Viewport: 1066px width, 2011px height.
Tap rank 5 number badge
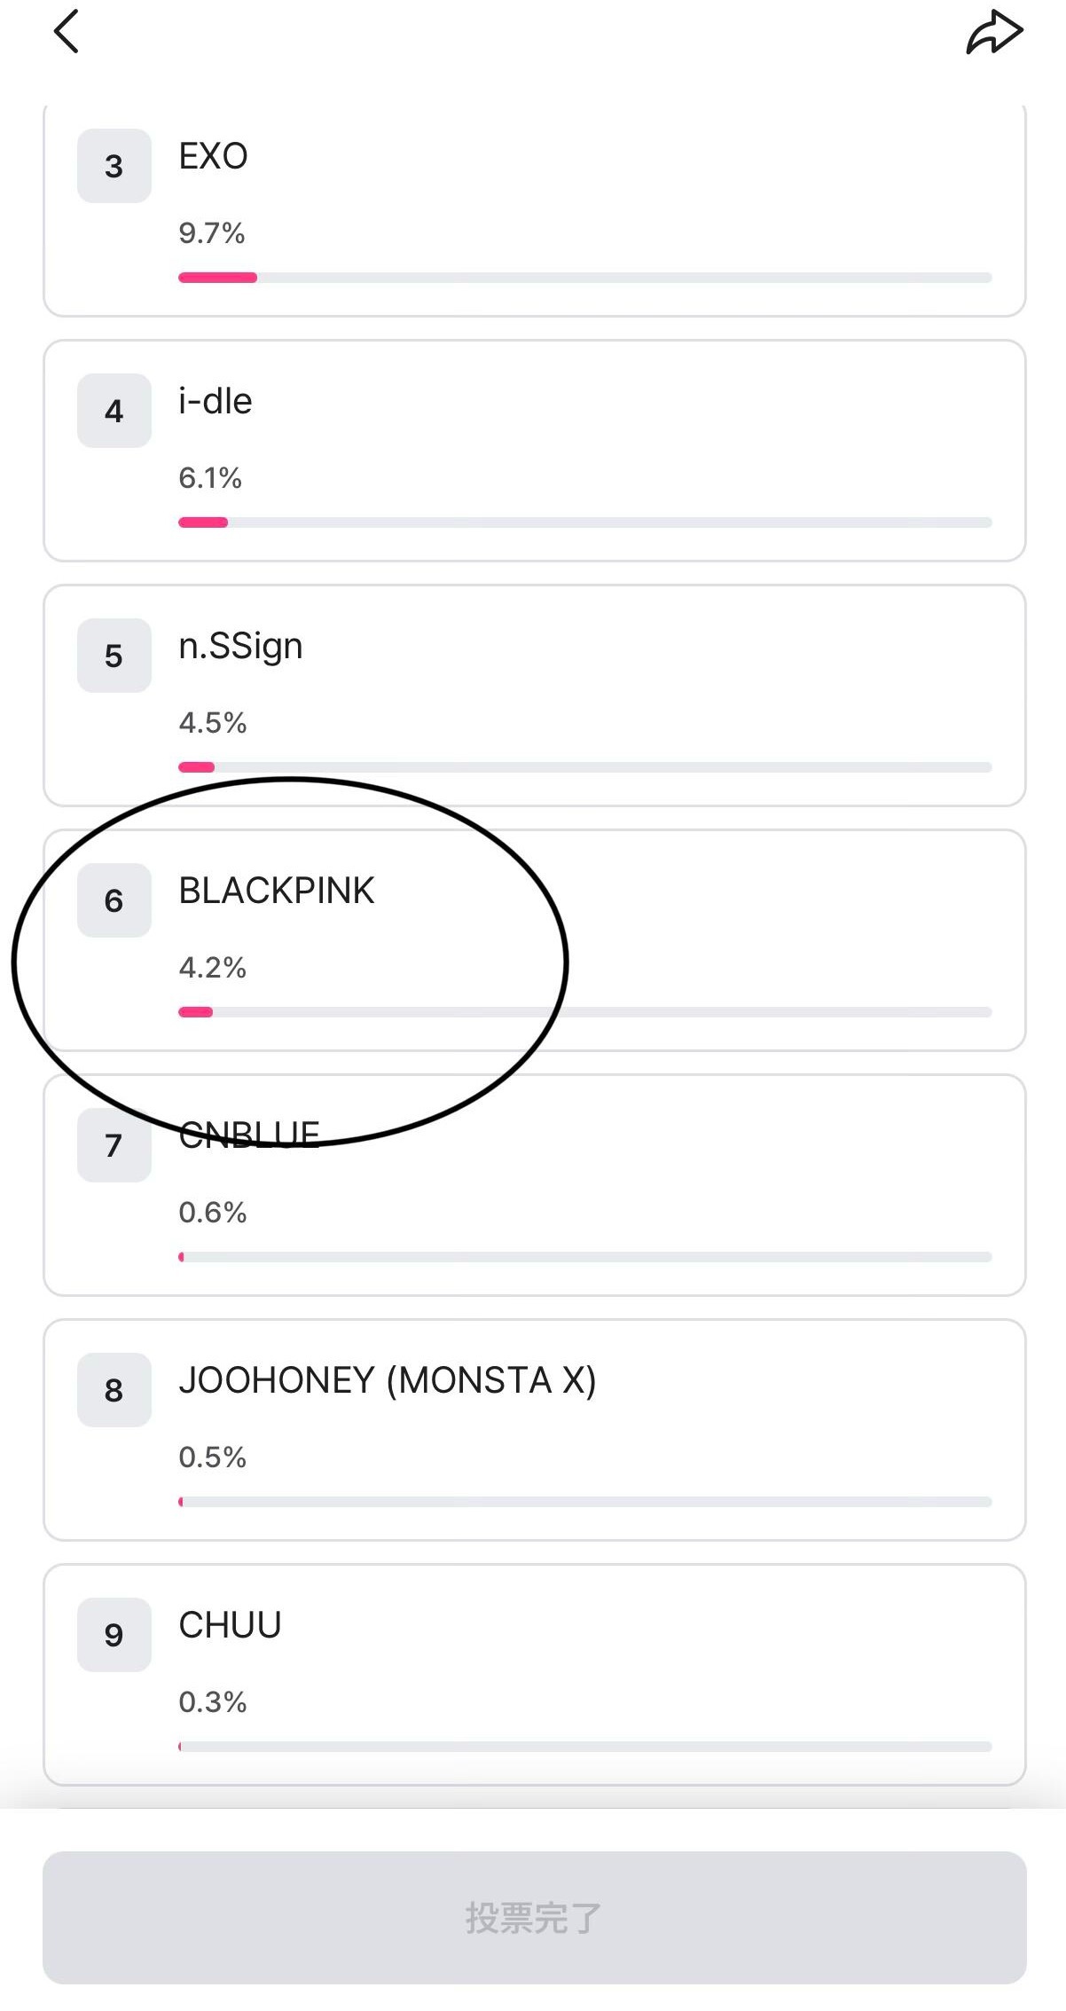114,656
